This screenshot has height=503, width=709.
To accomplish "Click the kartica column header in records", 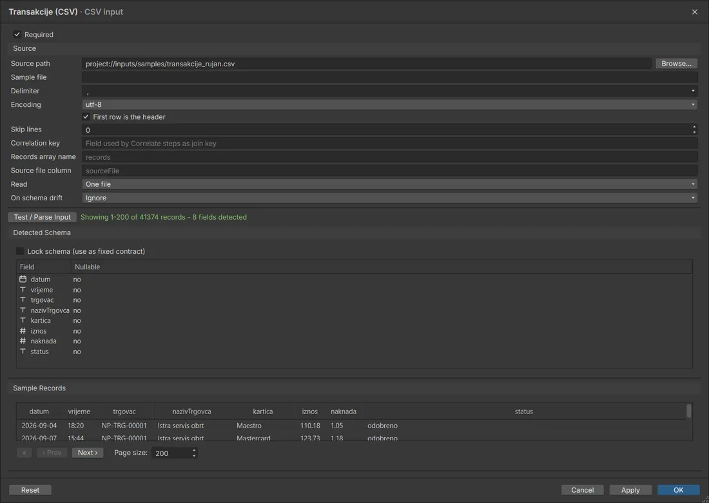I will [x=263, y=412].
